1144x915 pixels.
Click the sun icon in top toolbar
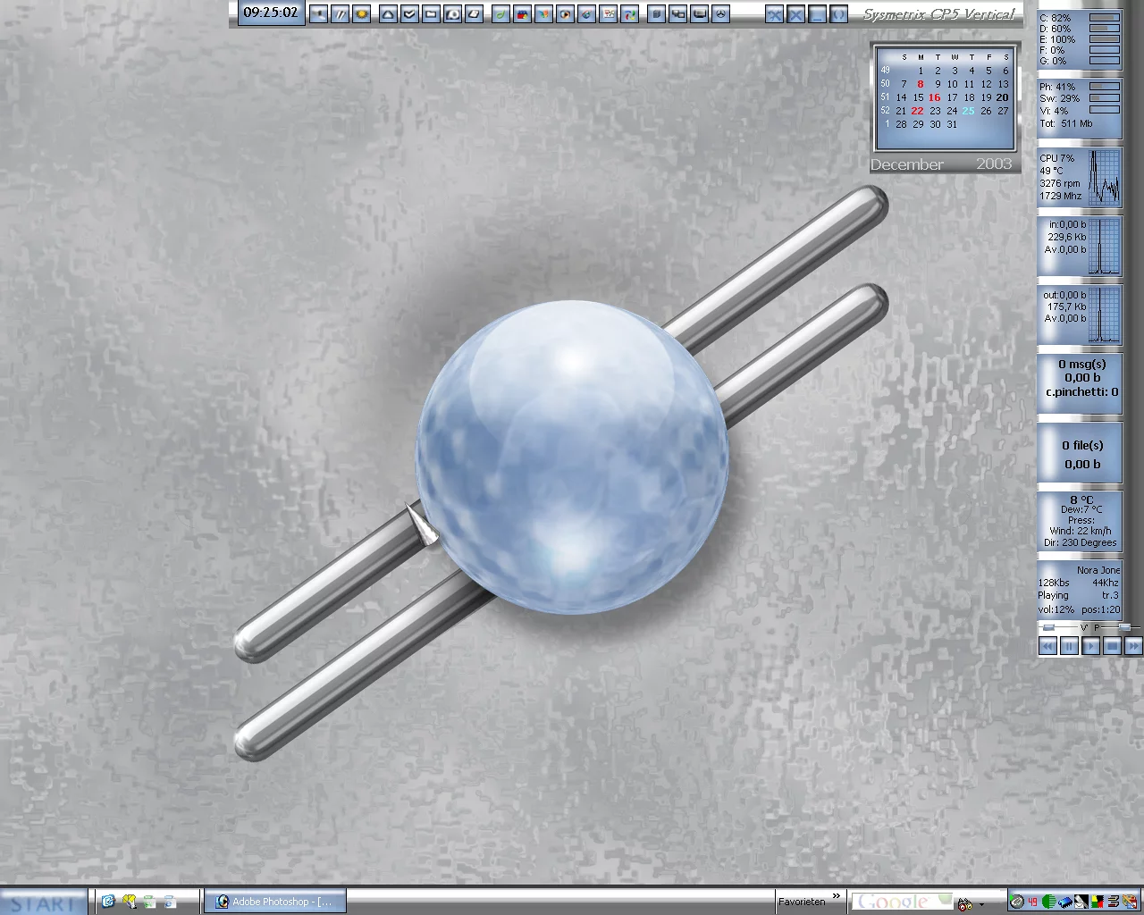(x=362, y=14)
